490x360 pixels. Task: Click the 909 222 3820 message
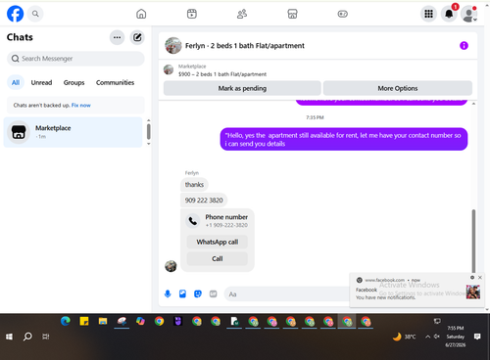(x=204, y=201)
